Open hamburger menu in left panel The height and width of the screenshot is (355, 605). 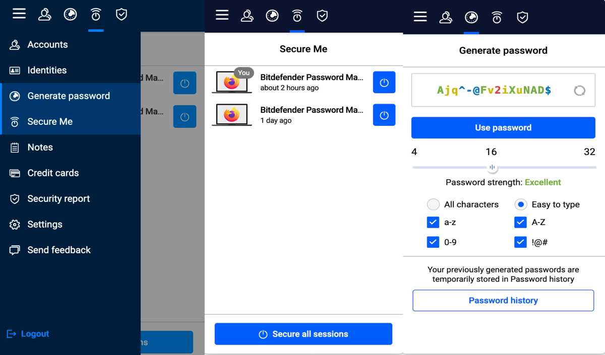pos(19,14)
